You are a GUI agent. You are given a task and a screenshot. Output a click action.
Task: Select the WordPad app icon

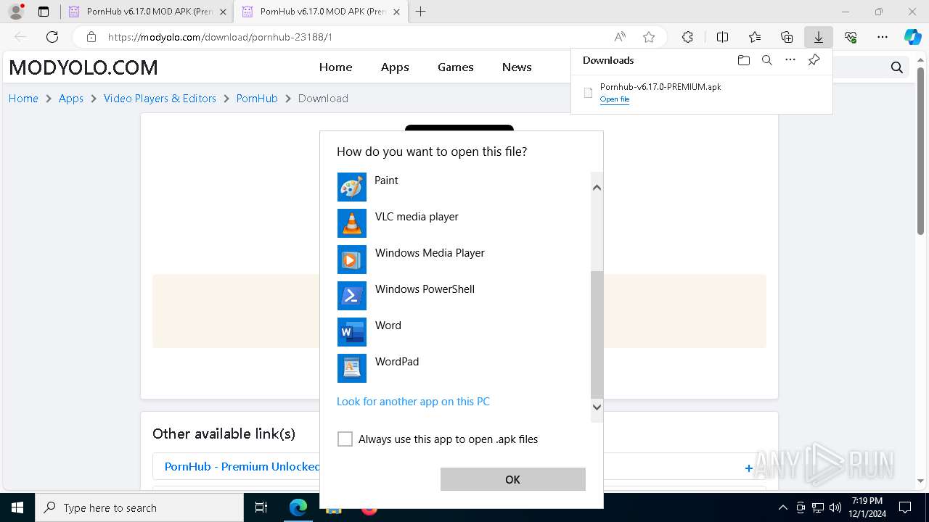coord(352,368)
